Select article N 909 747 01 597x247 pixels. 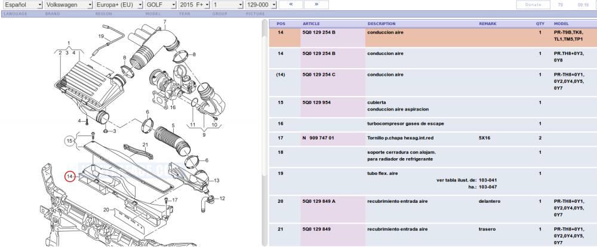[318, 138]
